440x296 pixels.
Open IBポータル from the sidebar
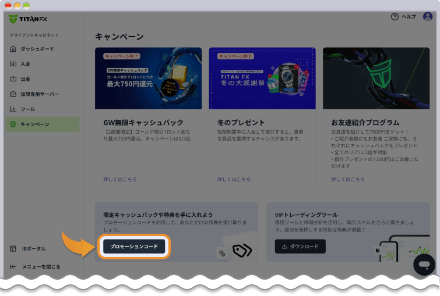click(x=43, y=249)
